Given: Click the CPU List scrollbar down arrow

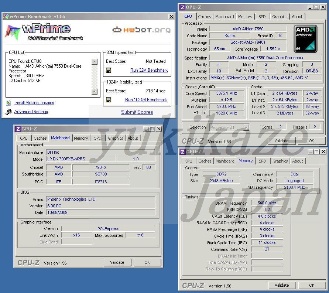Looking at the screenshot, I should coord(95,92).
